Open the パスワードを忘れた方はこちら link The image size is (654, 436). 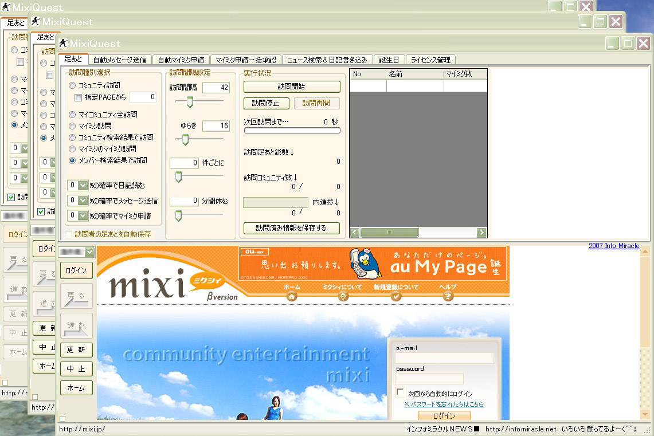(444, 404)
